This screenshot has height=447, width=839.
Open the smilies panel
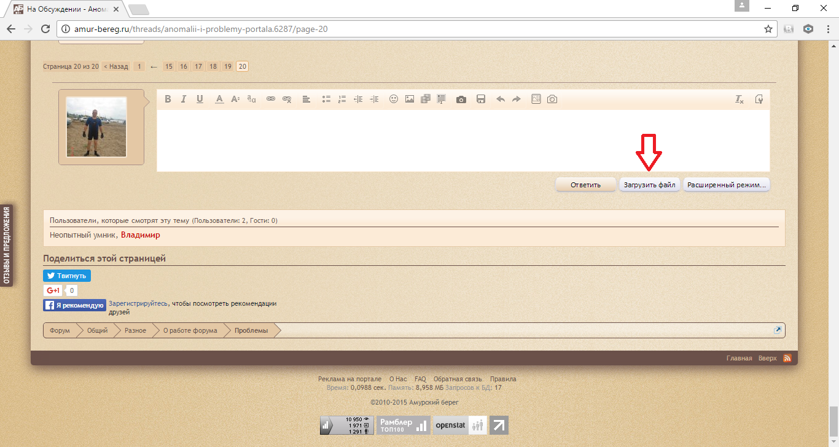pyautogui.click(x=394, y=99)
